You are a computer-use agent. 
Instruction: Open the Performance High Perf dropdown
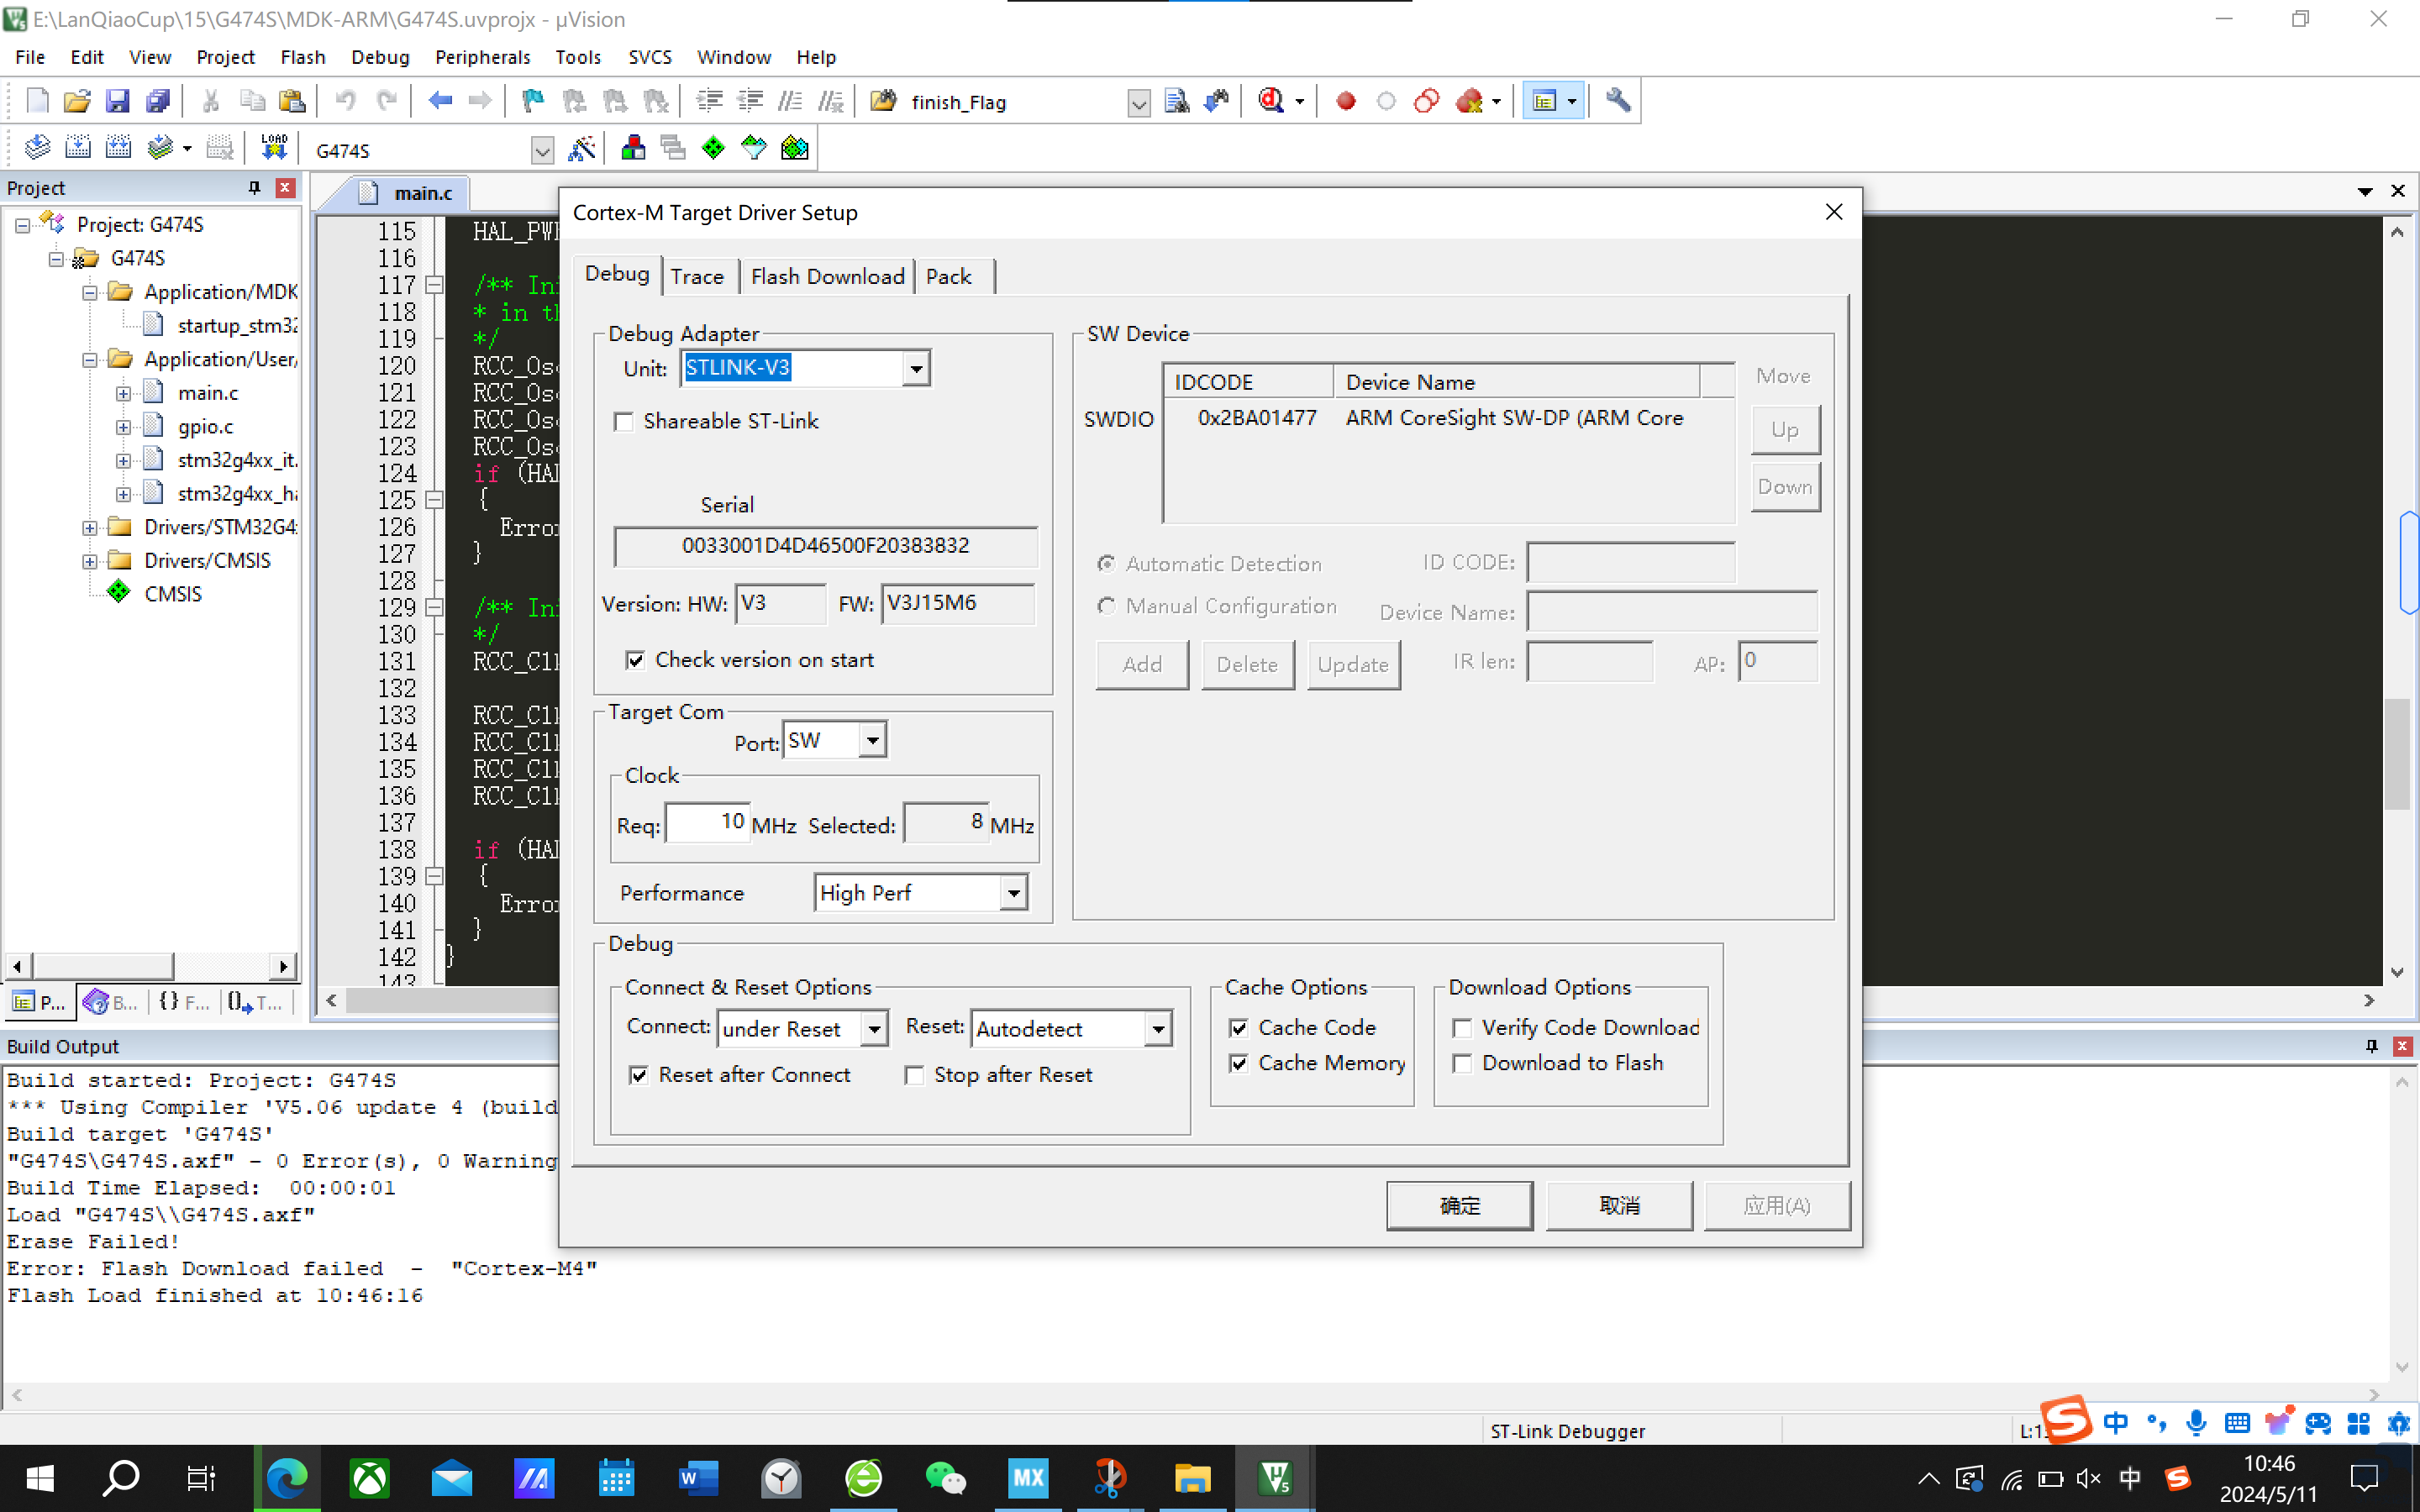[1014, 893]
